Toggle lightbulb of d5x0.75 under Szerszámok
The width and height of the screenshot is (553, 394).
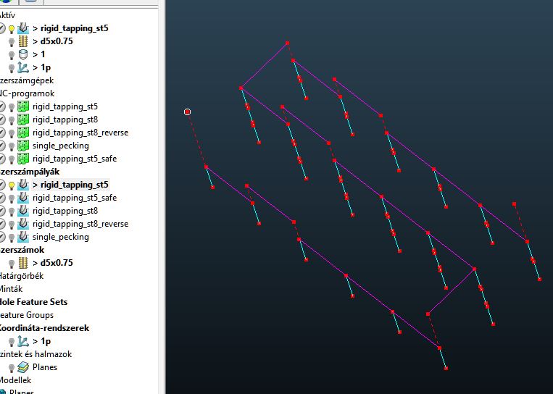12,264
